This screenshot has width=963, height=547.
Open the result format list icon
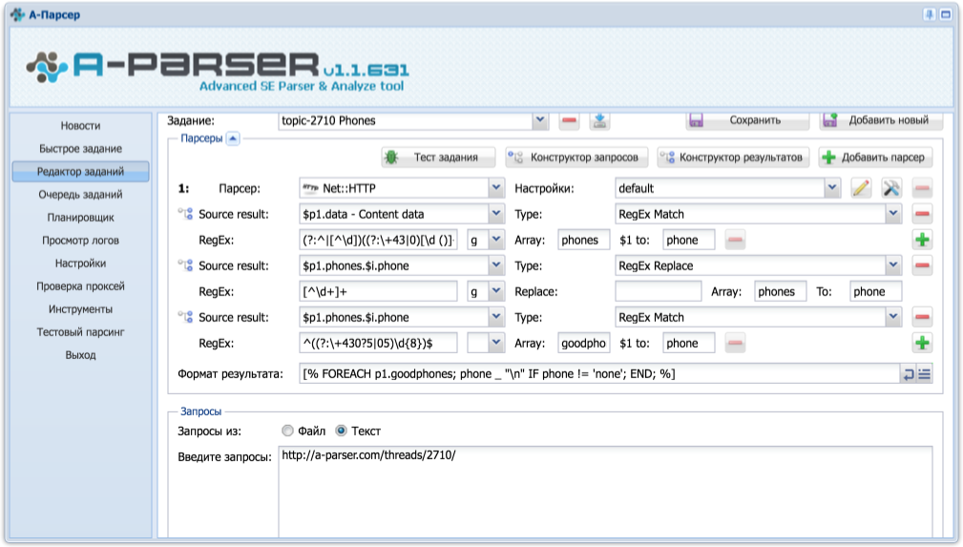click(924, 373)
